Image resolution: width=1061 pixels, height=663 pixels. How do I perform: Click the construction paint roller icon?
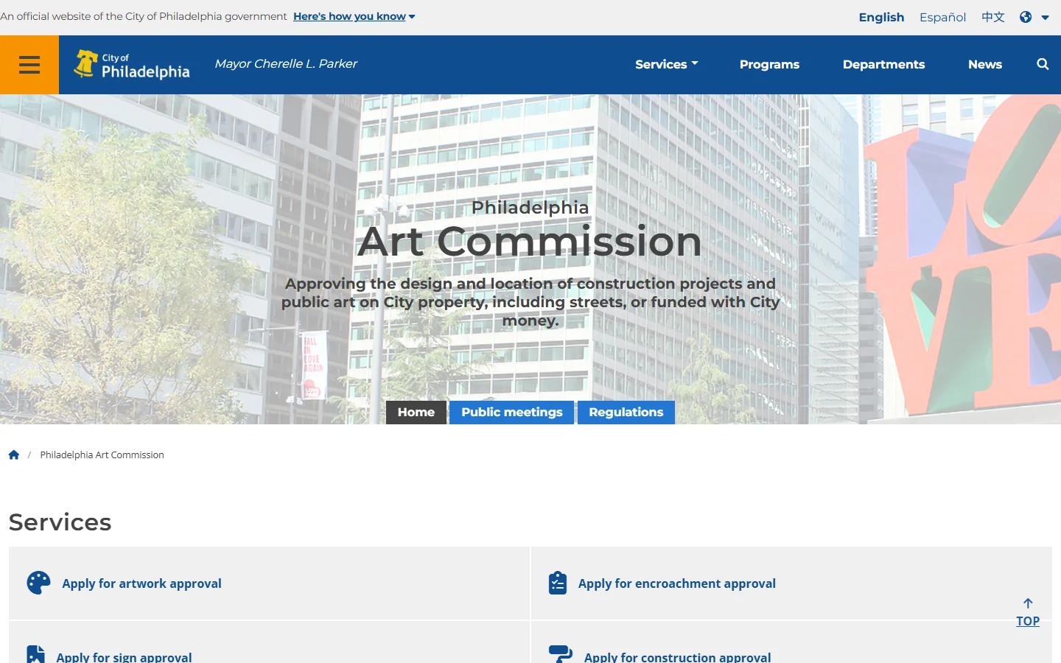[561, 654]
